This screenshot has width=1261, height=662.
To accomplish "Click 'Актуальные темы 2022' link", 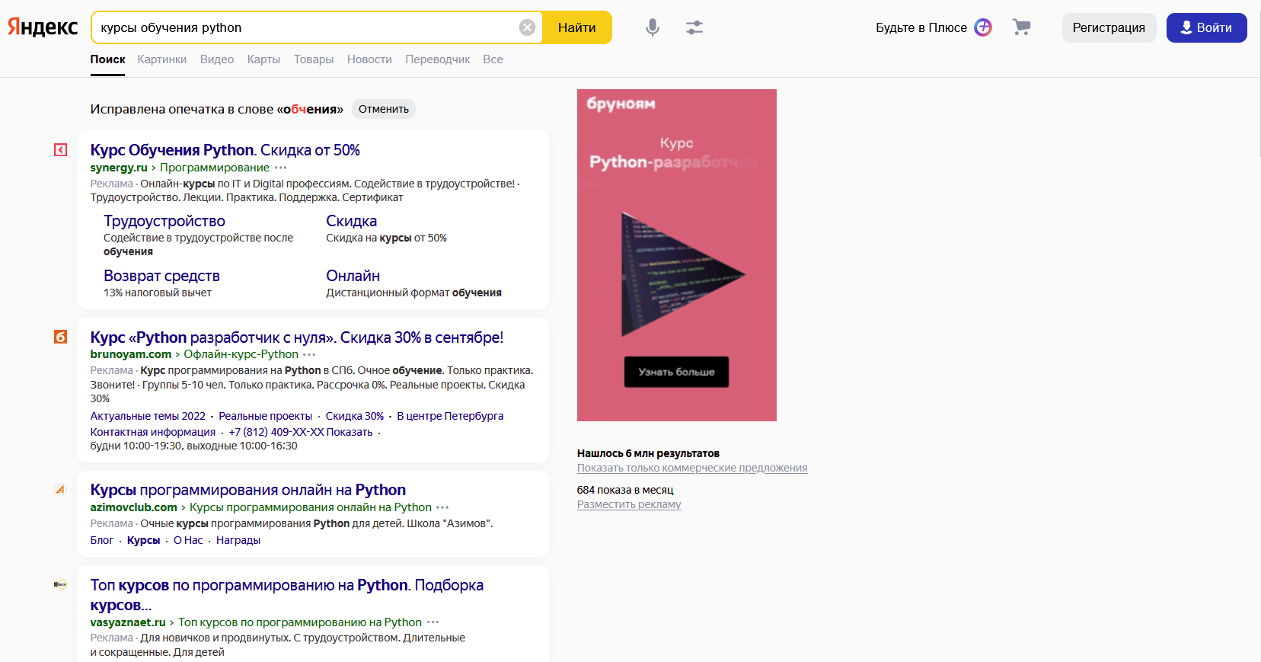I will click(x=148, y=416).
